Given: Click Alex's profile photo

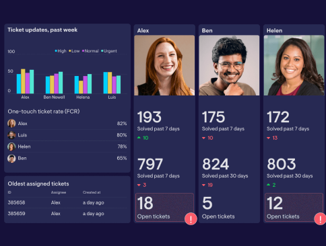Looking at the screenshot, I should 164,65.
